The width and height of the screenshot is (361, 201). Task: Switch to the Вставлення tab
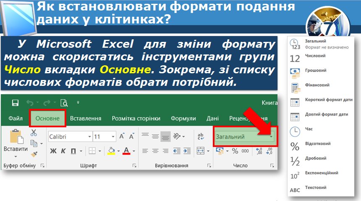pos(86,119)
